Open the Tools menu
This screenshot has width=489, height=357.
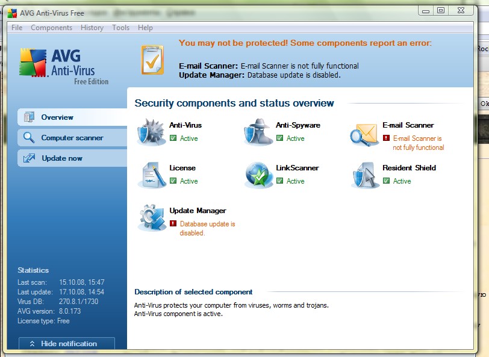coord(120,28)
